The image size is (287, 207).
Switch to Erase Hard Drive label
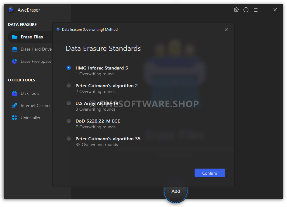pyautogui.click(x=36, y=49)
